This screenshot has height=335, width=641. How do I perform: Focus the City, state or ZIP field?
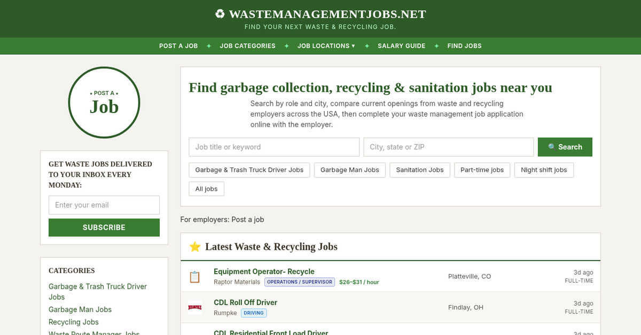[x=449, y=147]
